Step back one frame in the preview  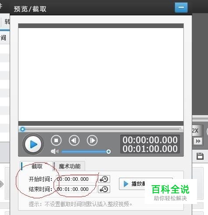pos(74,140)
